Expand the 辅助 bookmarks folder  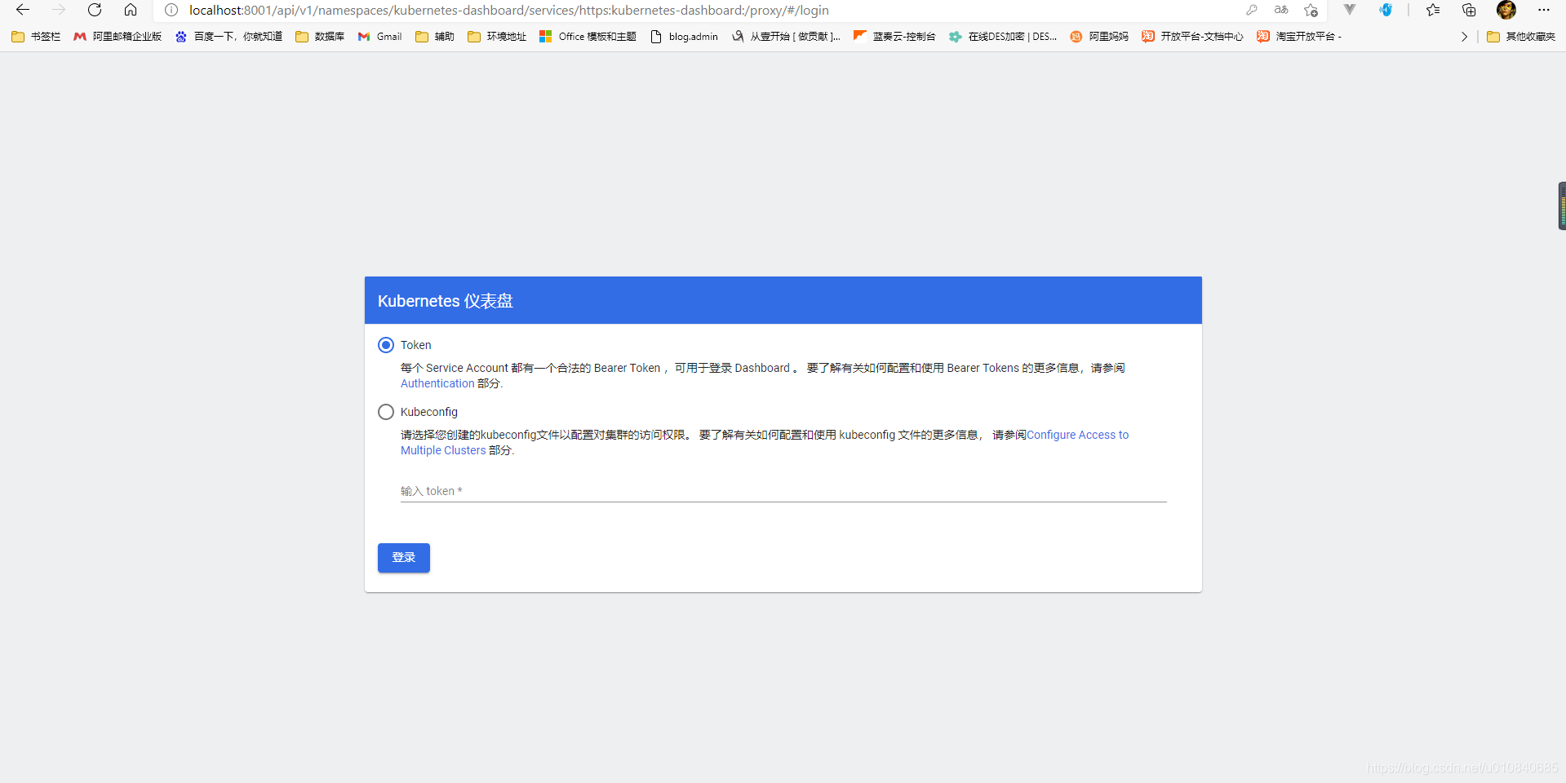click(435, 36)
